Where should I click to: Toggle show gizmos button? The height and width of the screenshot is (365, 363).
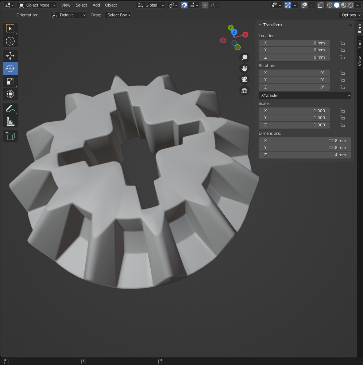pos(288,5)
